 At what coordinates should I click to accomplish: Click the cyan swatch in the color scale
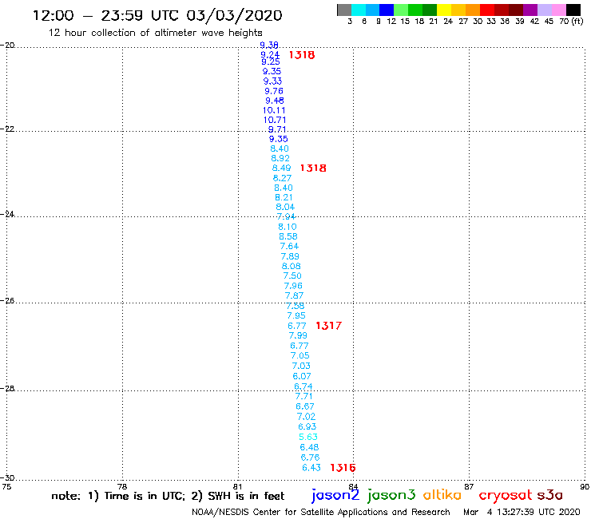coord(359,10)
